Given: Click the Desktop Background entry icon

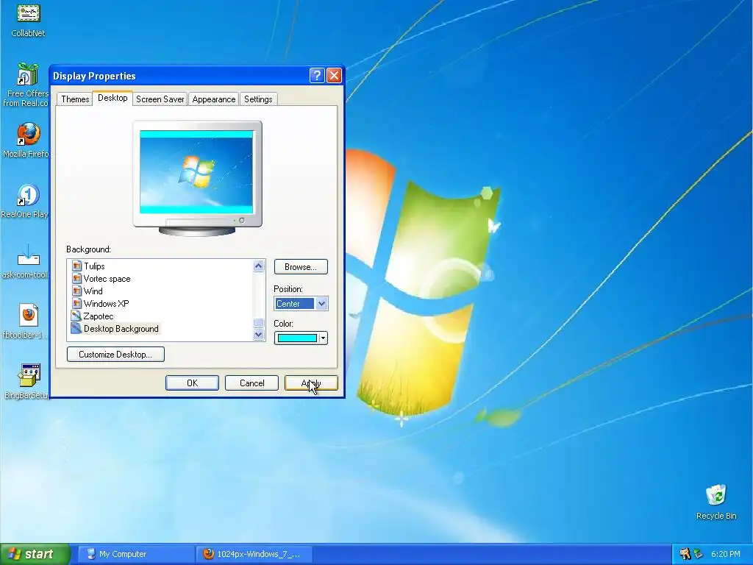Looking at the screenshot, I should 76,328.
